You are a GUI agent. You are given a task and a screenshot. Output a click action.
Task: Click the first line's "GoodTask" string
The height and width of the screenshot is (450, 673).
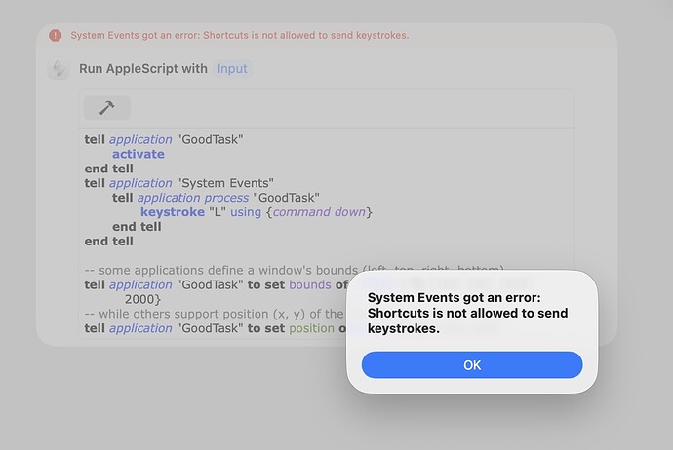coord(210,139)
